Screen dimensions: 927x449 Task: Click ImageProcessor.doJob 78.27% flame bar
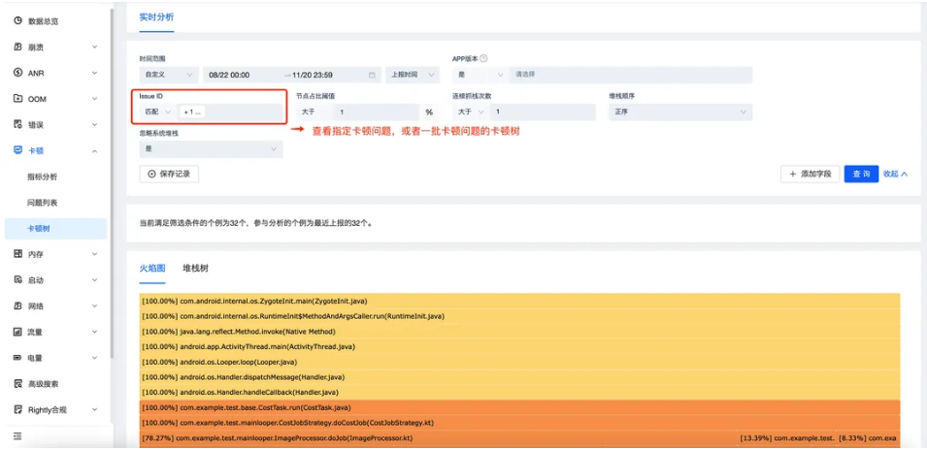[x=438, y=438]
